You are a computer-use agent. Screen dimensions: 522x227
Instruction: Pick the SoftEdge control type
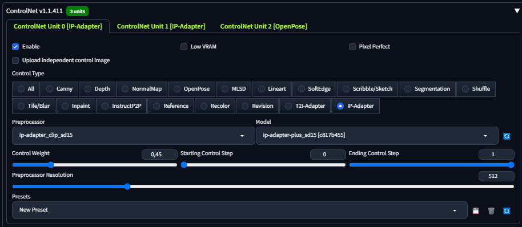point(314,89)
